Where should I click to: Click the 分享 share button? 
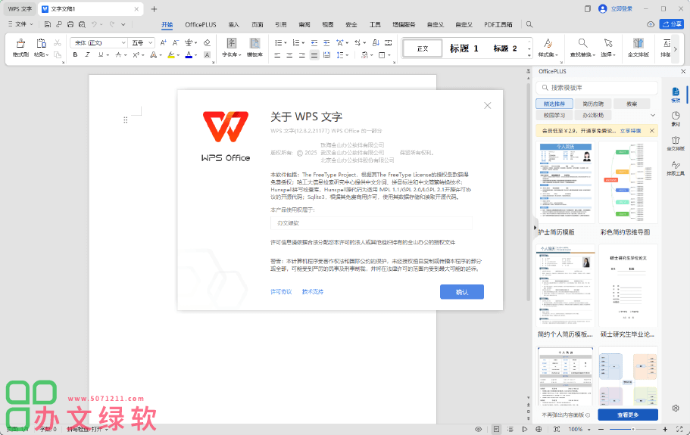tap(672, 24)
